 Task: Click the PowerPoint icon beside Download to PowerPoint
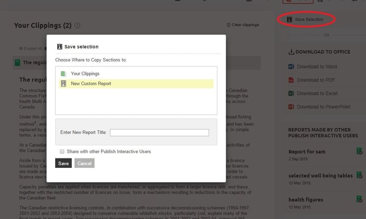[x=291, y=107]
